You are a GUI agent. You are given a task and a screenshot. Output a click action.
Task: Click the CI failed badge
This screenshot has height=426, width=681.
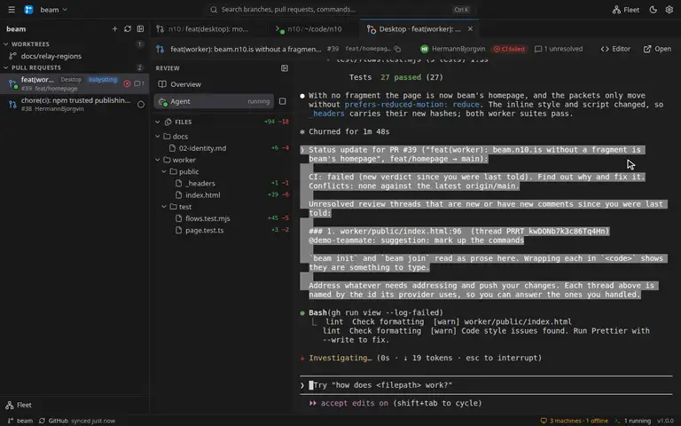click(x=509, y=49)
